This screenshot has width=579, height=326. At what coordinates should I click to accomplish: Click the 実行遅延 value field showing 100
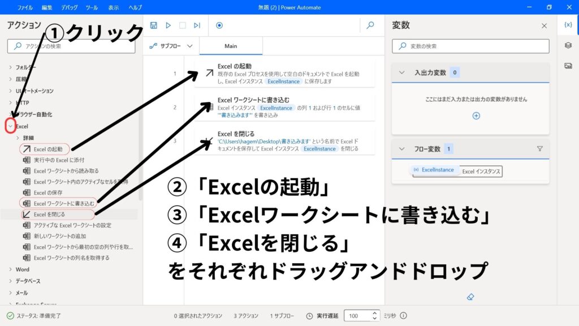point(357,316)
